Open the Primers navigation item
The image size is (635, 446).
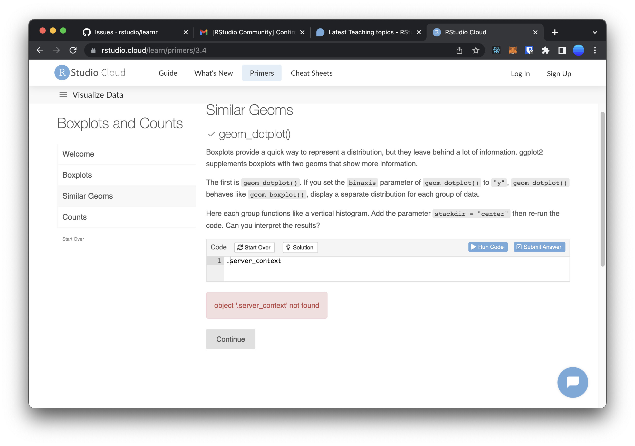coord(262,73)
